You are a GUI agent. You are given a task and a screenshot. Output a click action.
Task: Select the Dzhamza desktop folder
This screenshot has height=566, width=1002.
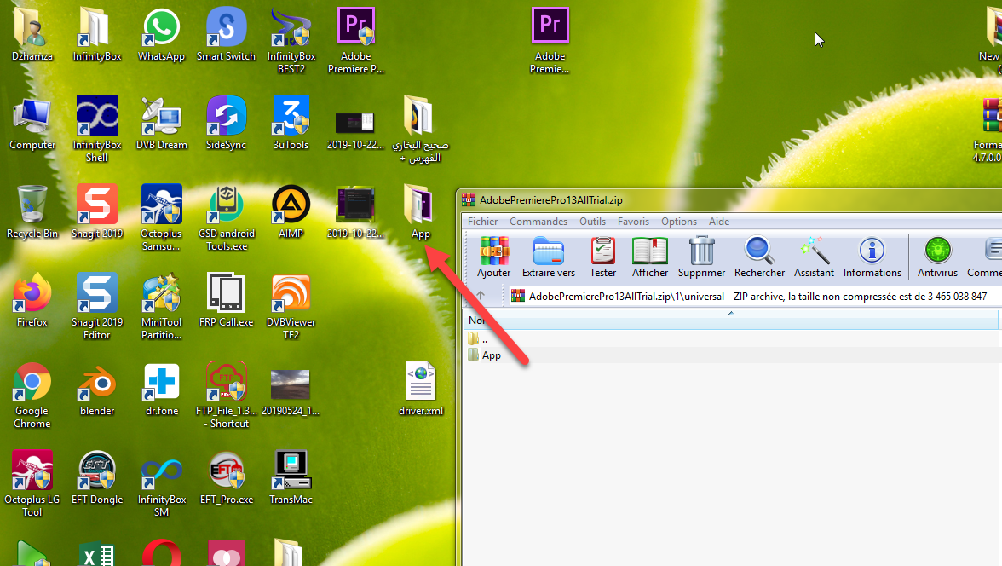[32, 35]
